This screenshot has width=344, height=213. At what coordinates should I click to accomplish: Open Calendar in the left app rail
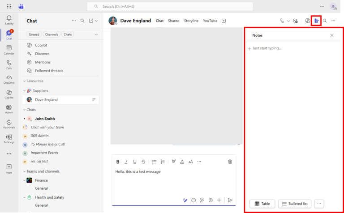coord(9,49)
